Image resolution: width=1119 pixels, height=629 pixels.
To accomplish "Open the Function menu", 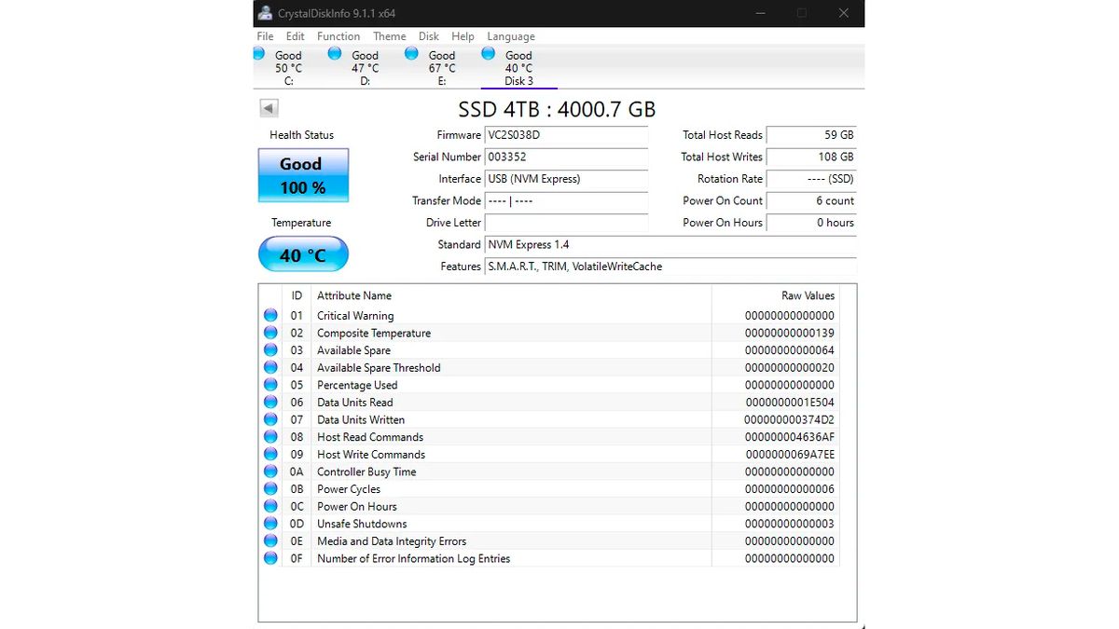I will tap(338, 36).
